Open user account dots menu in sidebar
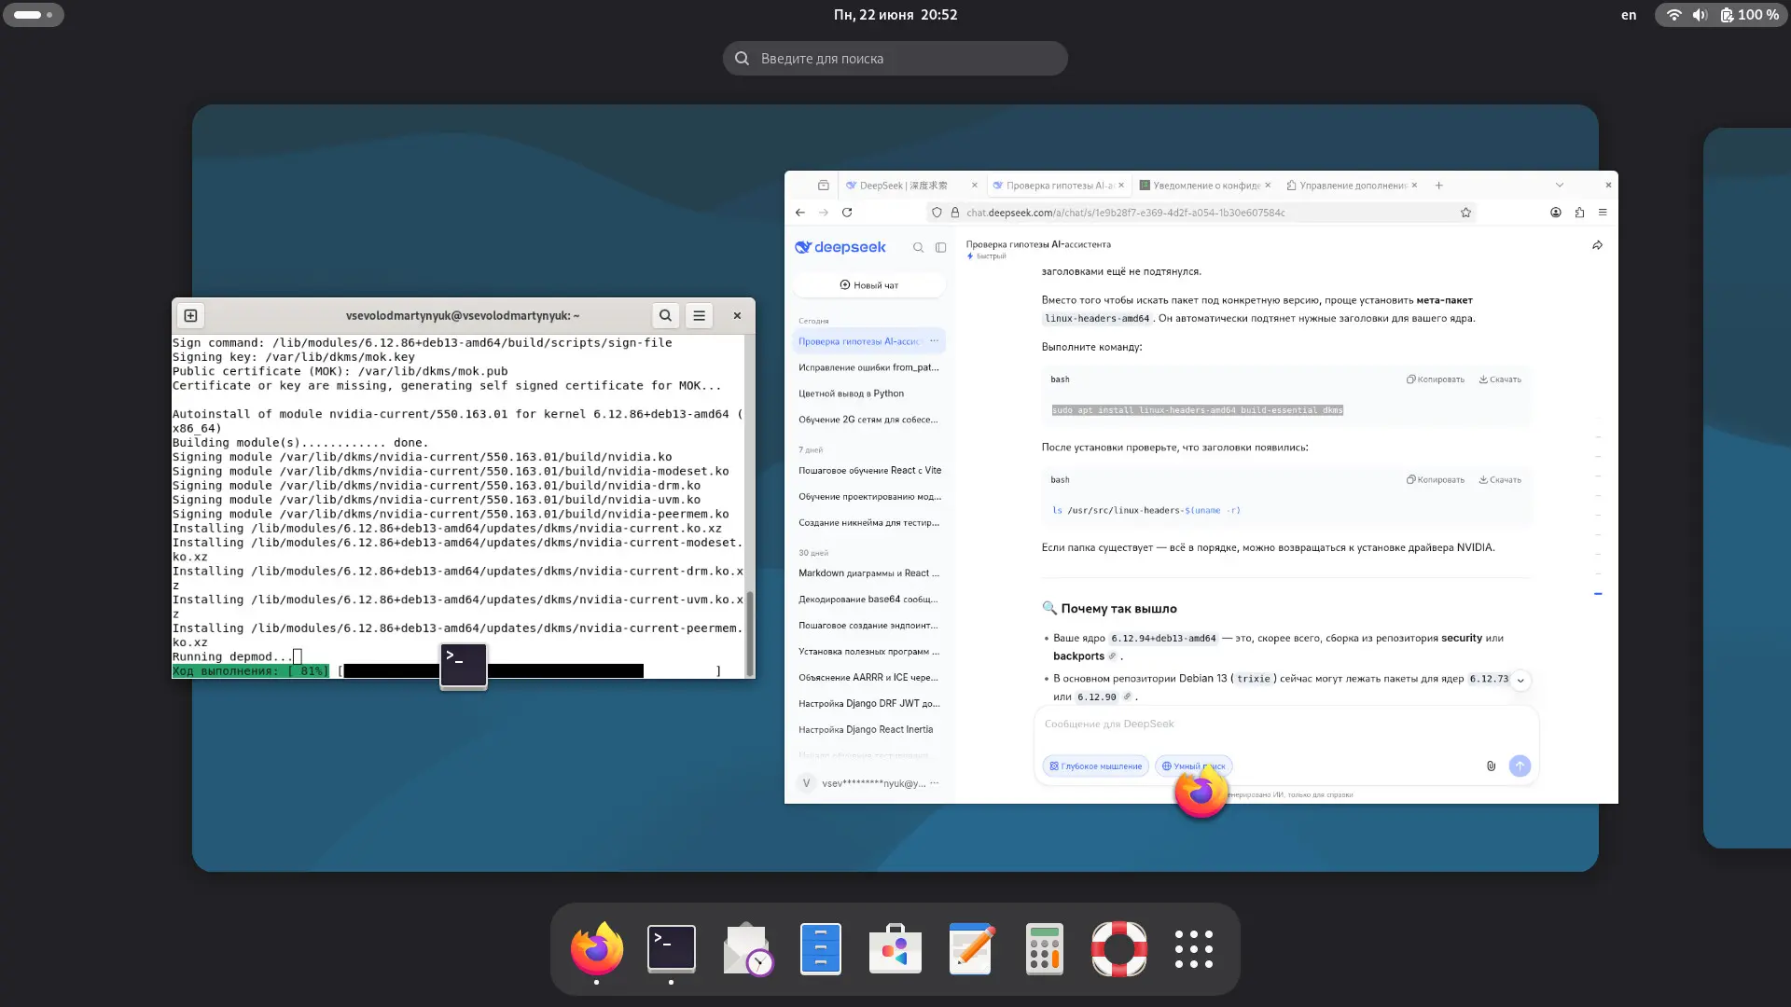 (x=935, y=783)
